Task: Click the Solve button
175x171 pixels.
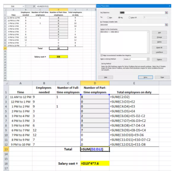Action: click(146, 77)
